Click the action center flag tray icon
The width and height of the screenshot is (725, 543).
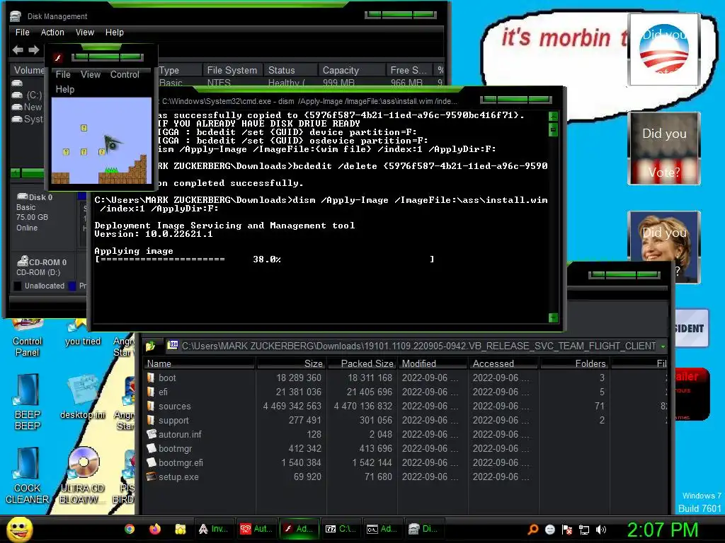[567, 530]
